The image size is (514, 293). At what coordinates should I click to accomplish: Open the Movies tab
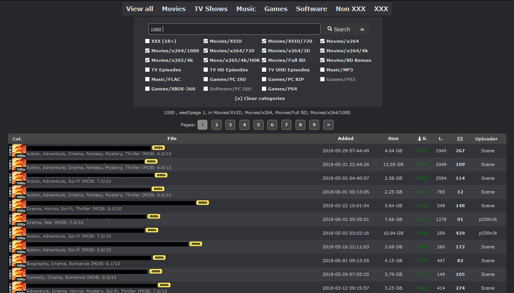[x=173, y=9]
